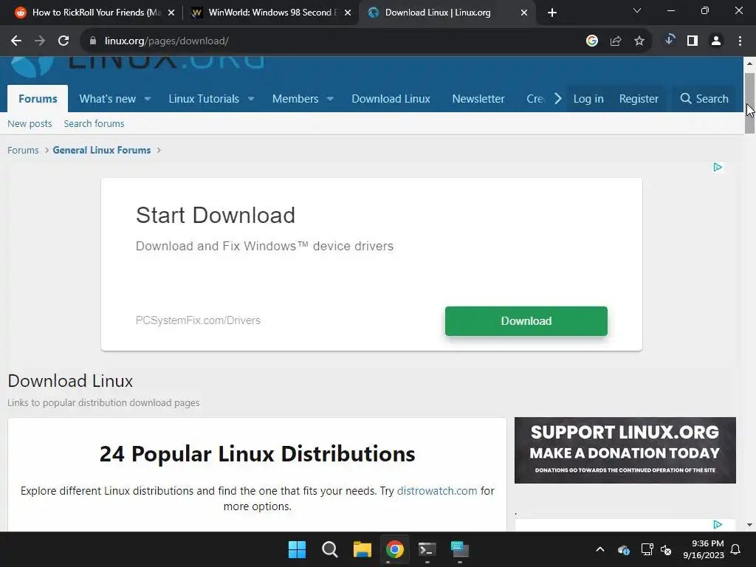Open Chrome three-dot menu
The height and width of the screenshot is (567, 756).
tap(740, 41)
